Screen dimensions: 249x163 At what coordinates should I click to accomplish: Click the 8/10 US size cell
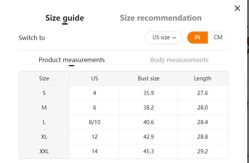coord(94,122)
